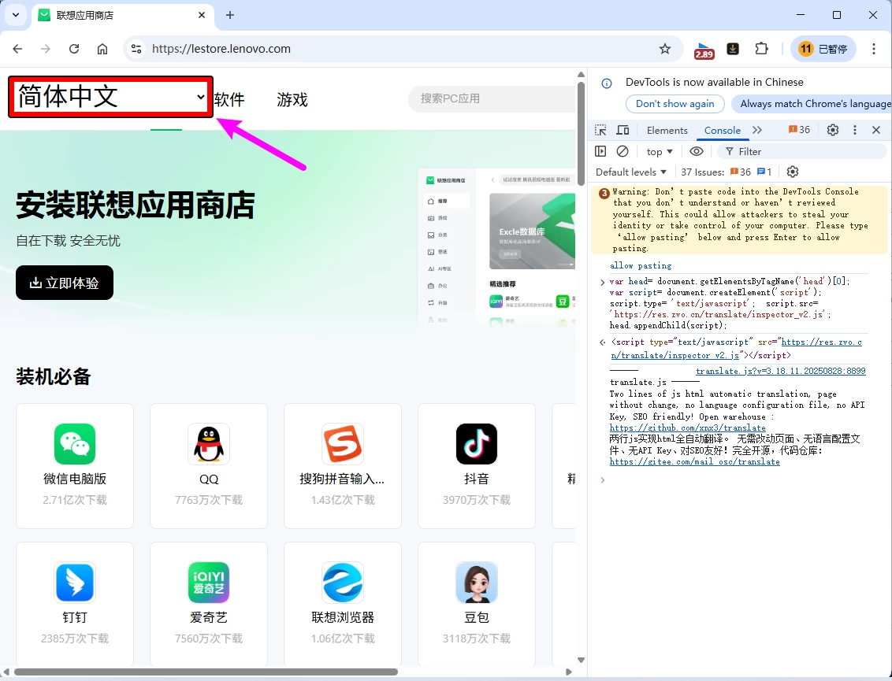The width and height of the screenshot is (892, 681).
Task: Click the forward navigation arrow
Action: pos(46,49)
